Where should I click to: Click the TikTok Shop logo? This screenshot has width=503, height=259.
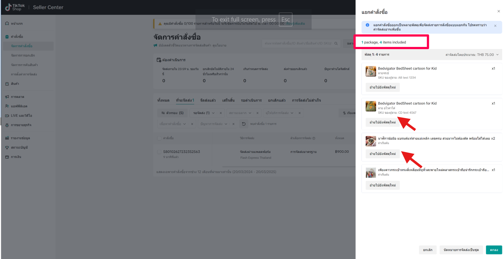pos(15,7)
